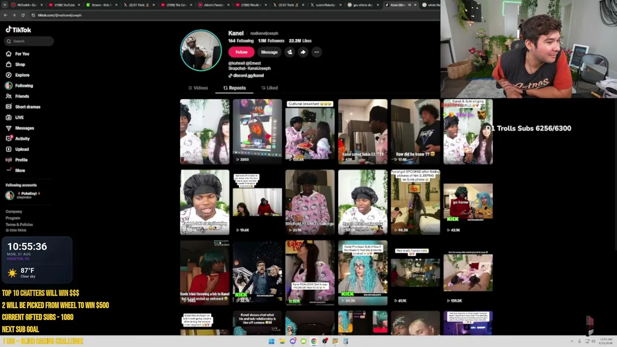This screenshot has height=347, width=617.
Task: Open the 'go home' video thumbnail
Action: point(468,202)
